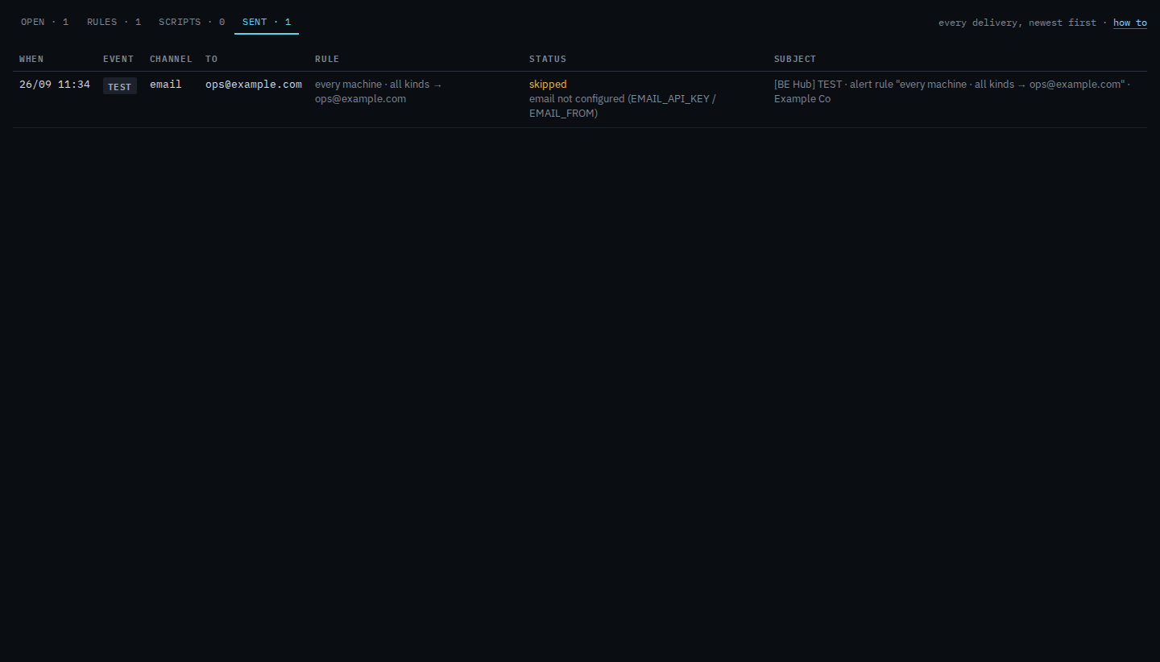Click the "skipped" status label

point(548,85)
